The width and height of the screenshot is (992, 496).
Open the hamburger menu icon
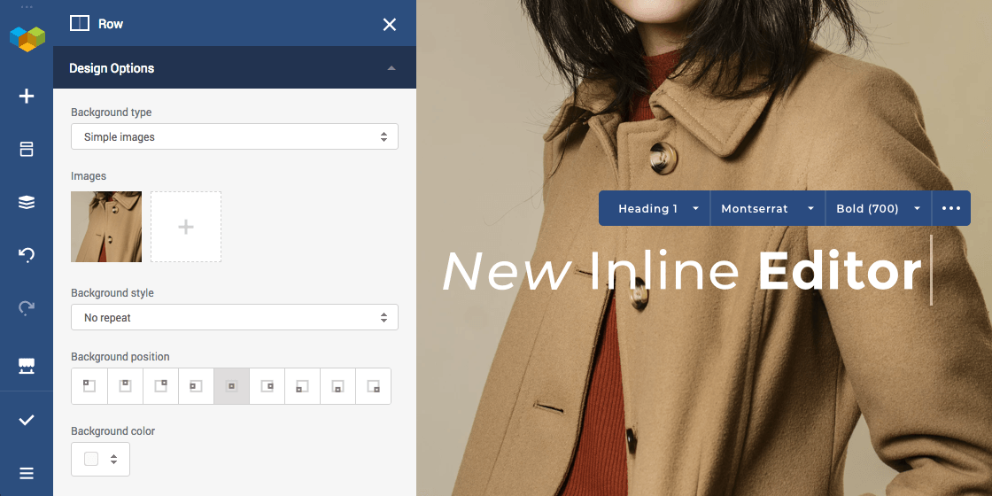[27, 473]
